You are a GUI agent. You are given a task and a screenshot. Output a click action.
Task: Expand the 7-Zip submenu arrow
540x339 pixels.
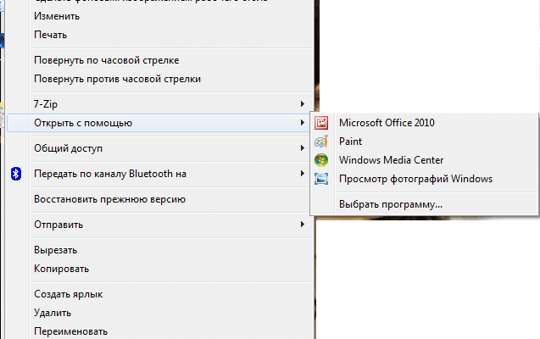[303, 104]
